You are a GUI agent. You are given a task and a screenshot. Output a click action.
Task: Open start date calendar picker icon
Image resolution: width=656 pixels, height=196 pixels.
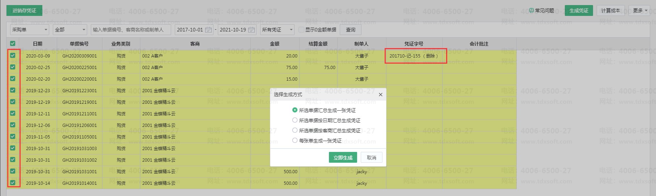tap(208, 30)
